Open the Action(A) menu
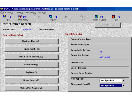 tap(9, 13)
